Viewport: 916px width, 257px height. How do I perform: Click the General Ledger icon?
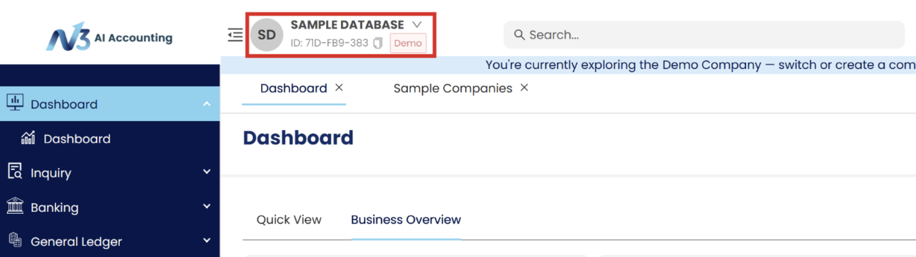point(15,240)
